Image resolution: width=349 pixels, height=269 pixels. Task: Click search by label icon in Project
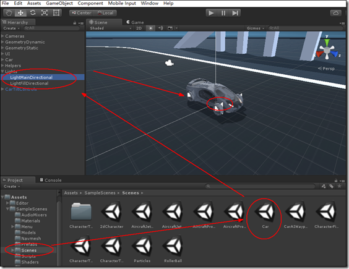tap(332, 186)
